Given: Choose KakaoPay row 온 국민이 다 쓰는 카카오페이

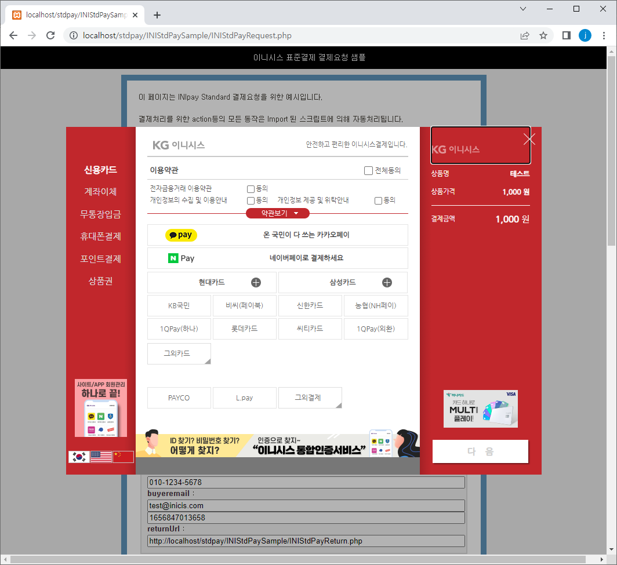Looking at the screenshot, I should (x=277, y=235).
